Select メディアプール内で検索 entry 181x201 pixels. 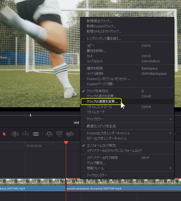coord(127,158)
